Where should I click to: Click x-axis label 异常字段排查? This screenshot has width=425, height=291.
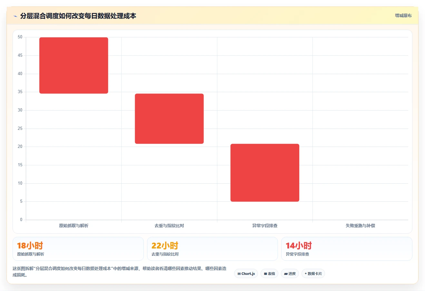click(265, 226)
